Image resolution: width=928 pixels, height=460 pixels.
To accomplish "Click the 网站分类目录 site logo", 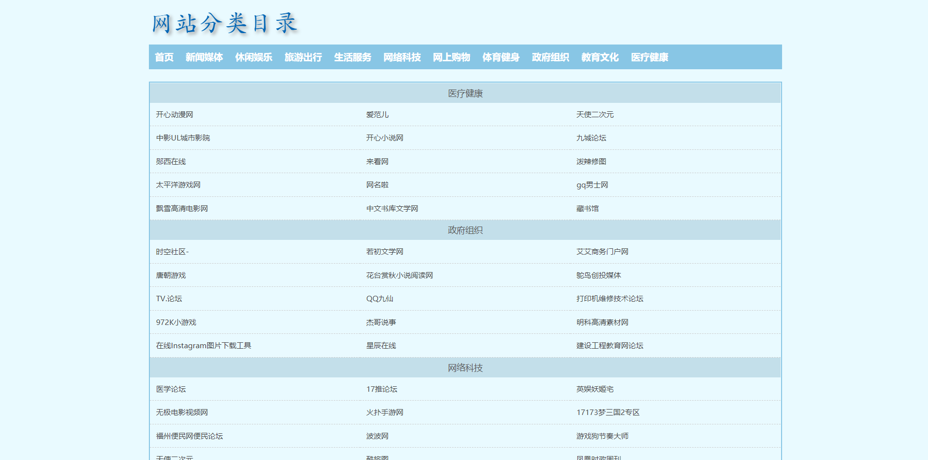I will pos(224,23).
